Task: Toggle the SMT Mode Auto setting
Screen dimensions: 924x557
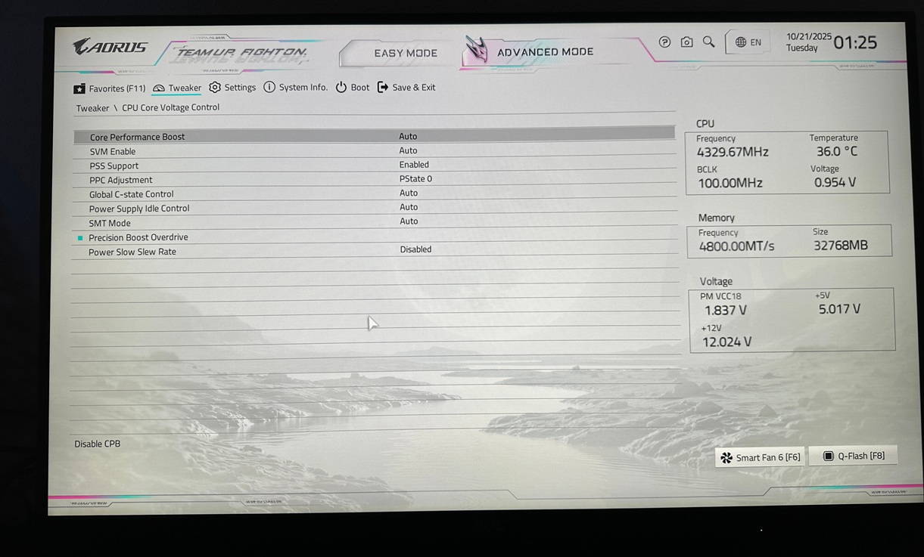Action: click(409, 221)
